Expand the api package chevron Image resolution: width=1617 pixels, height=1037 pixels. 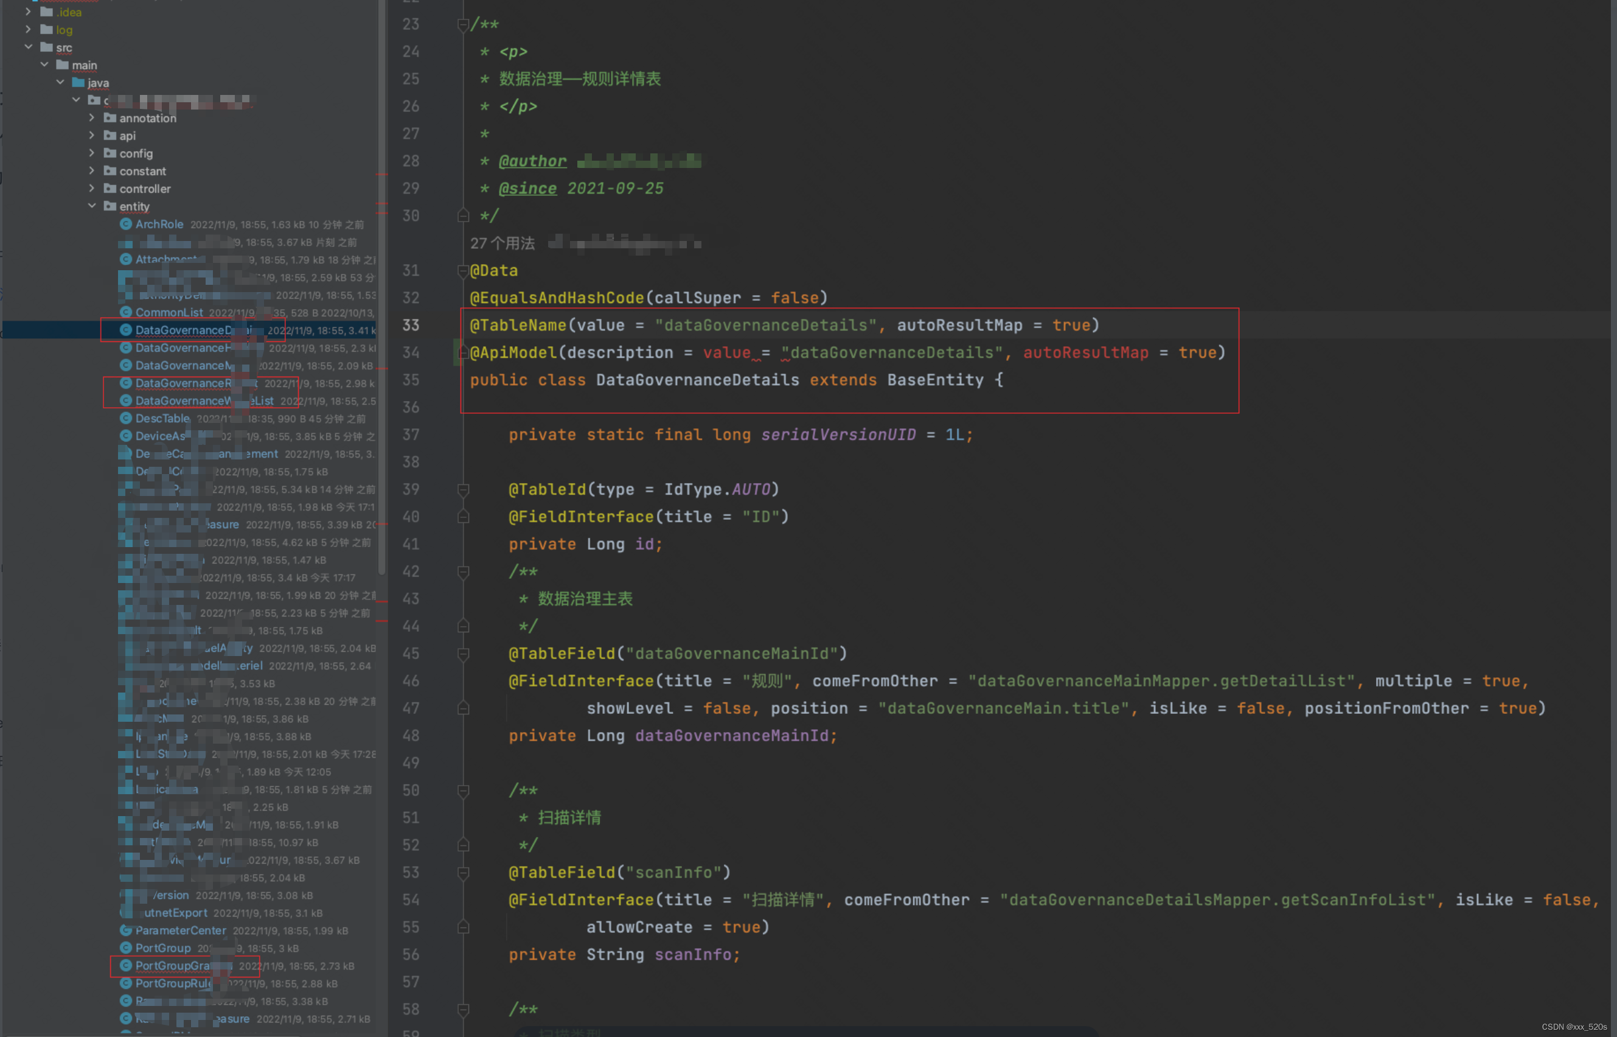(x=91, y=134)
